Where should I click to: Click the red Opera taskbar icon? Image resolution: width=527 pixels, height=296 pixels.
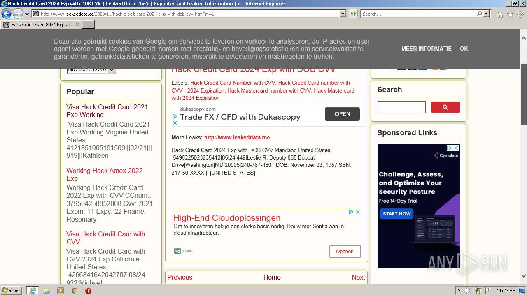coord(88,291)
